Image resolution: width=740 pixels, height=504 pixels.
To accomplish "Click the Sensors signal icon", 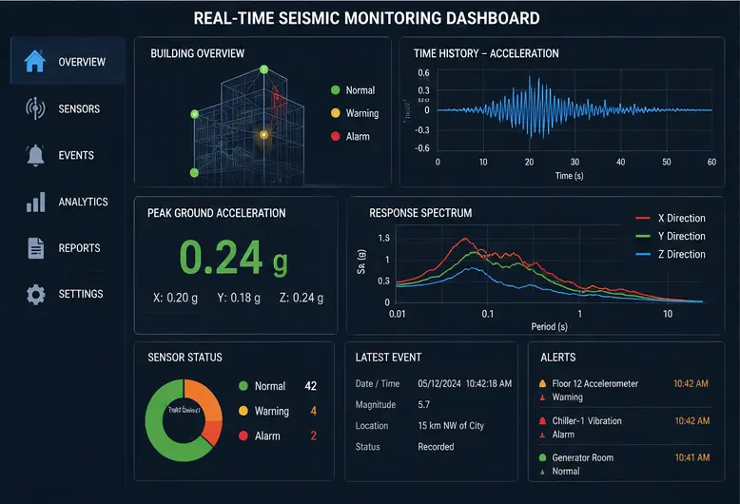I will coord(35,108).
